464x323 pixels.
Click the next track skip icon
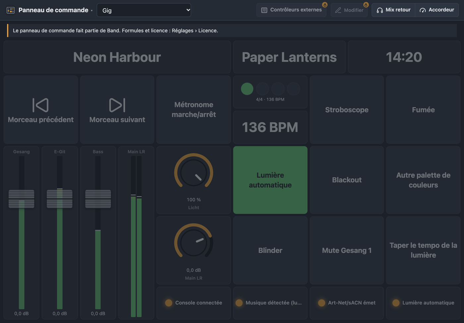[117, 105]
